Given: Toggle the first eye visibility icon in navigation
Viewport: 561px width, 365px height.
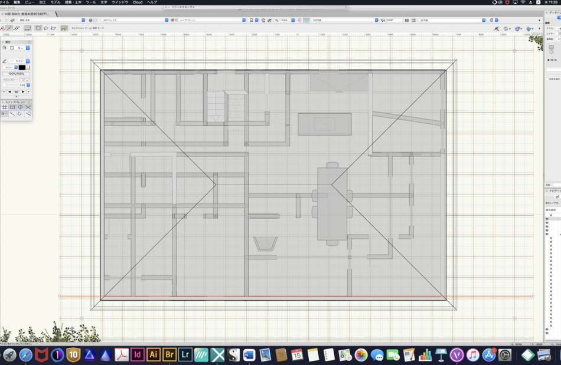Looking at the screenshot, I should (x=547, y=219).
